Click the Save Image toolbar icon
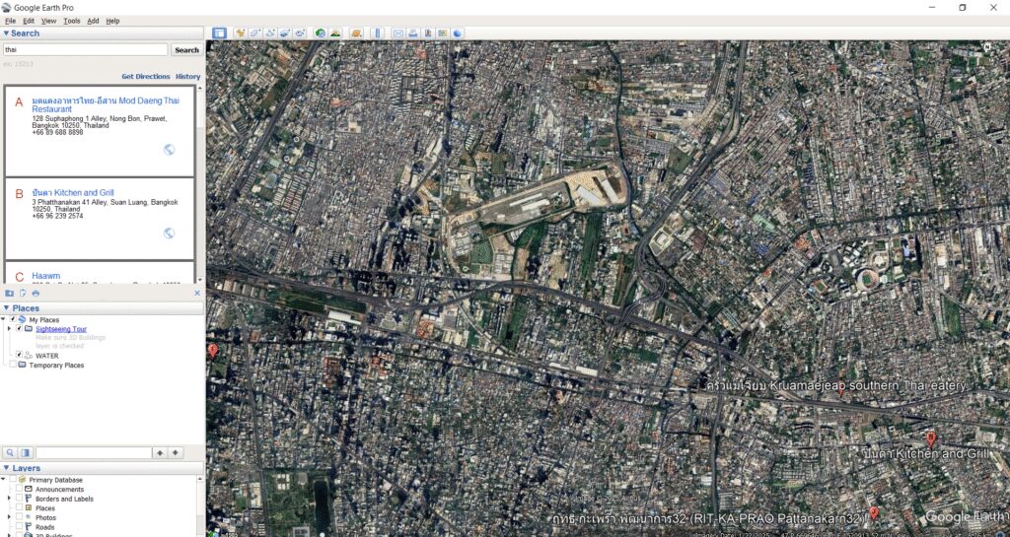The image size is (1010, 537). pos(428,34)
